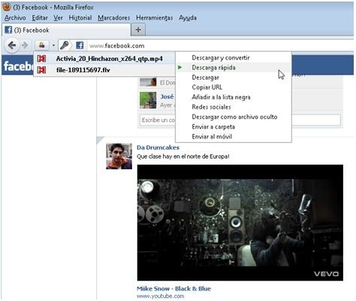
Task: Open Miike Snow - Black & Blue link
Action: click(x=173, y=289)
